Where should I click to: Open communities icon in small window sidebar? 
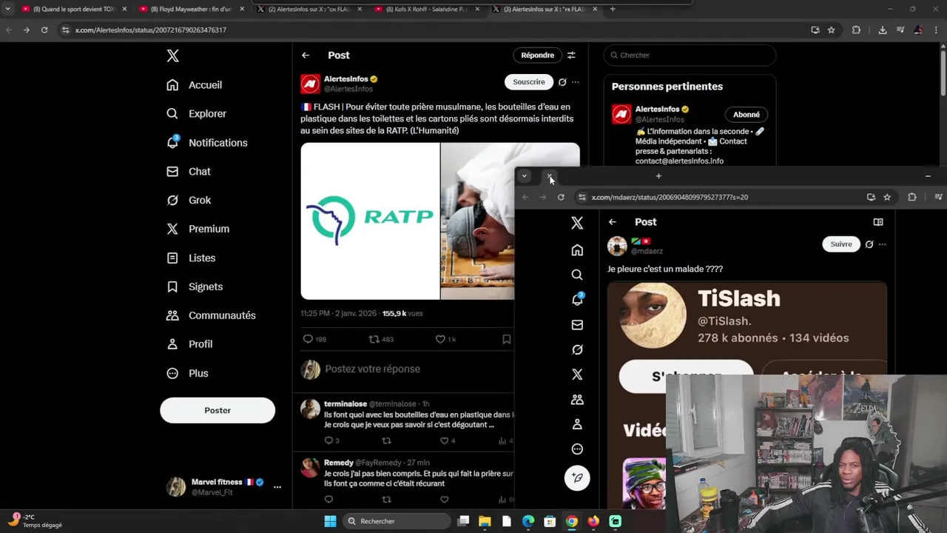click(x=577, y=400)
